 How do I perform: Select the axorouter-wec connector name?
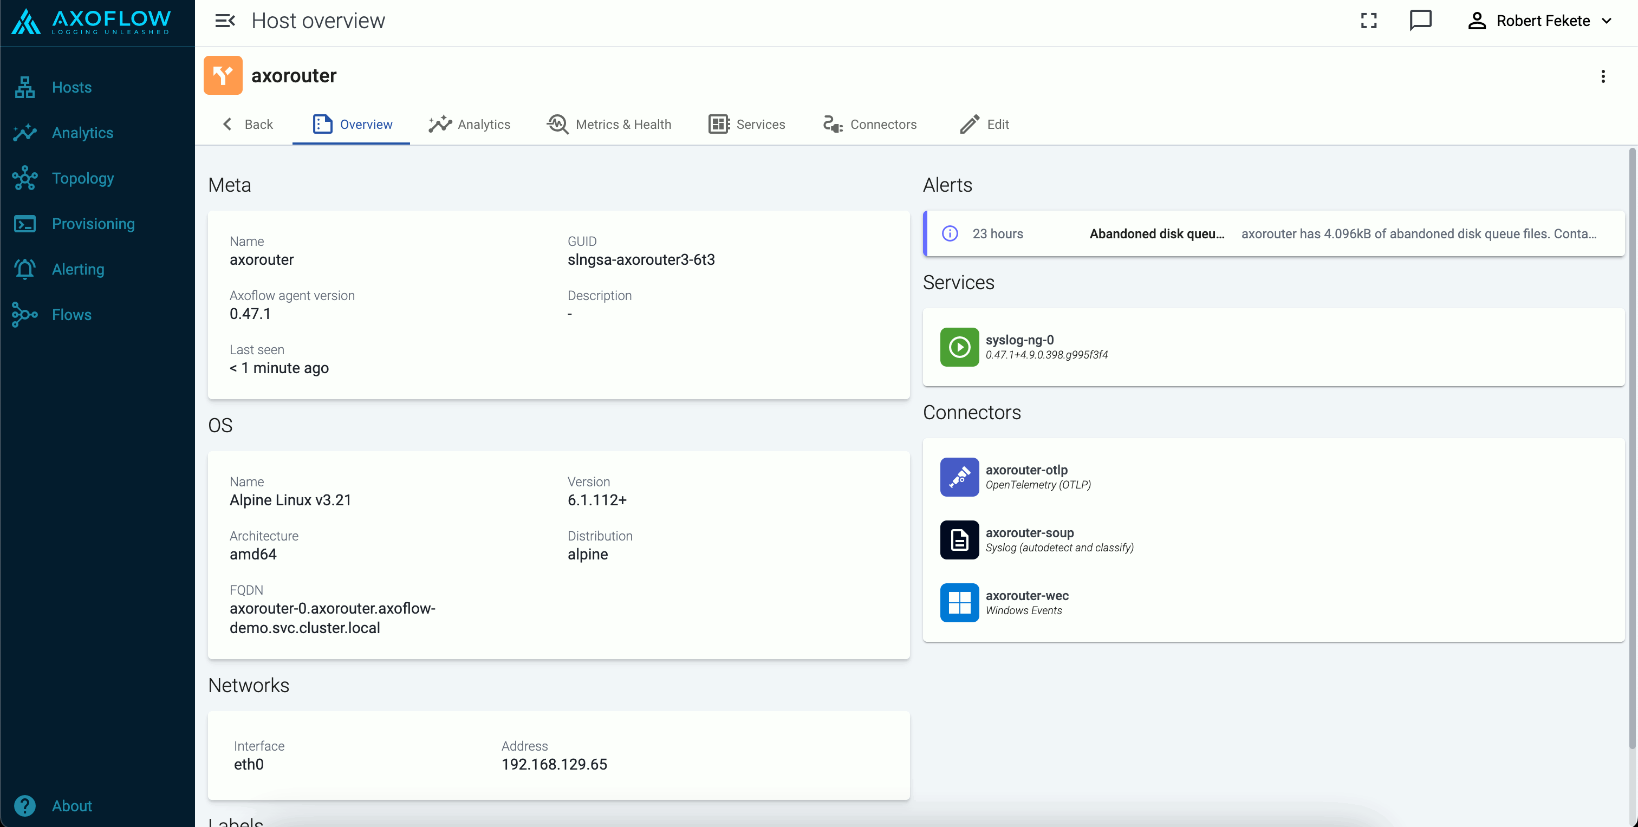[x=1027, y=596]
